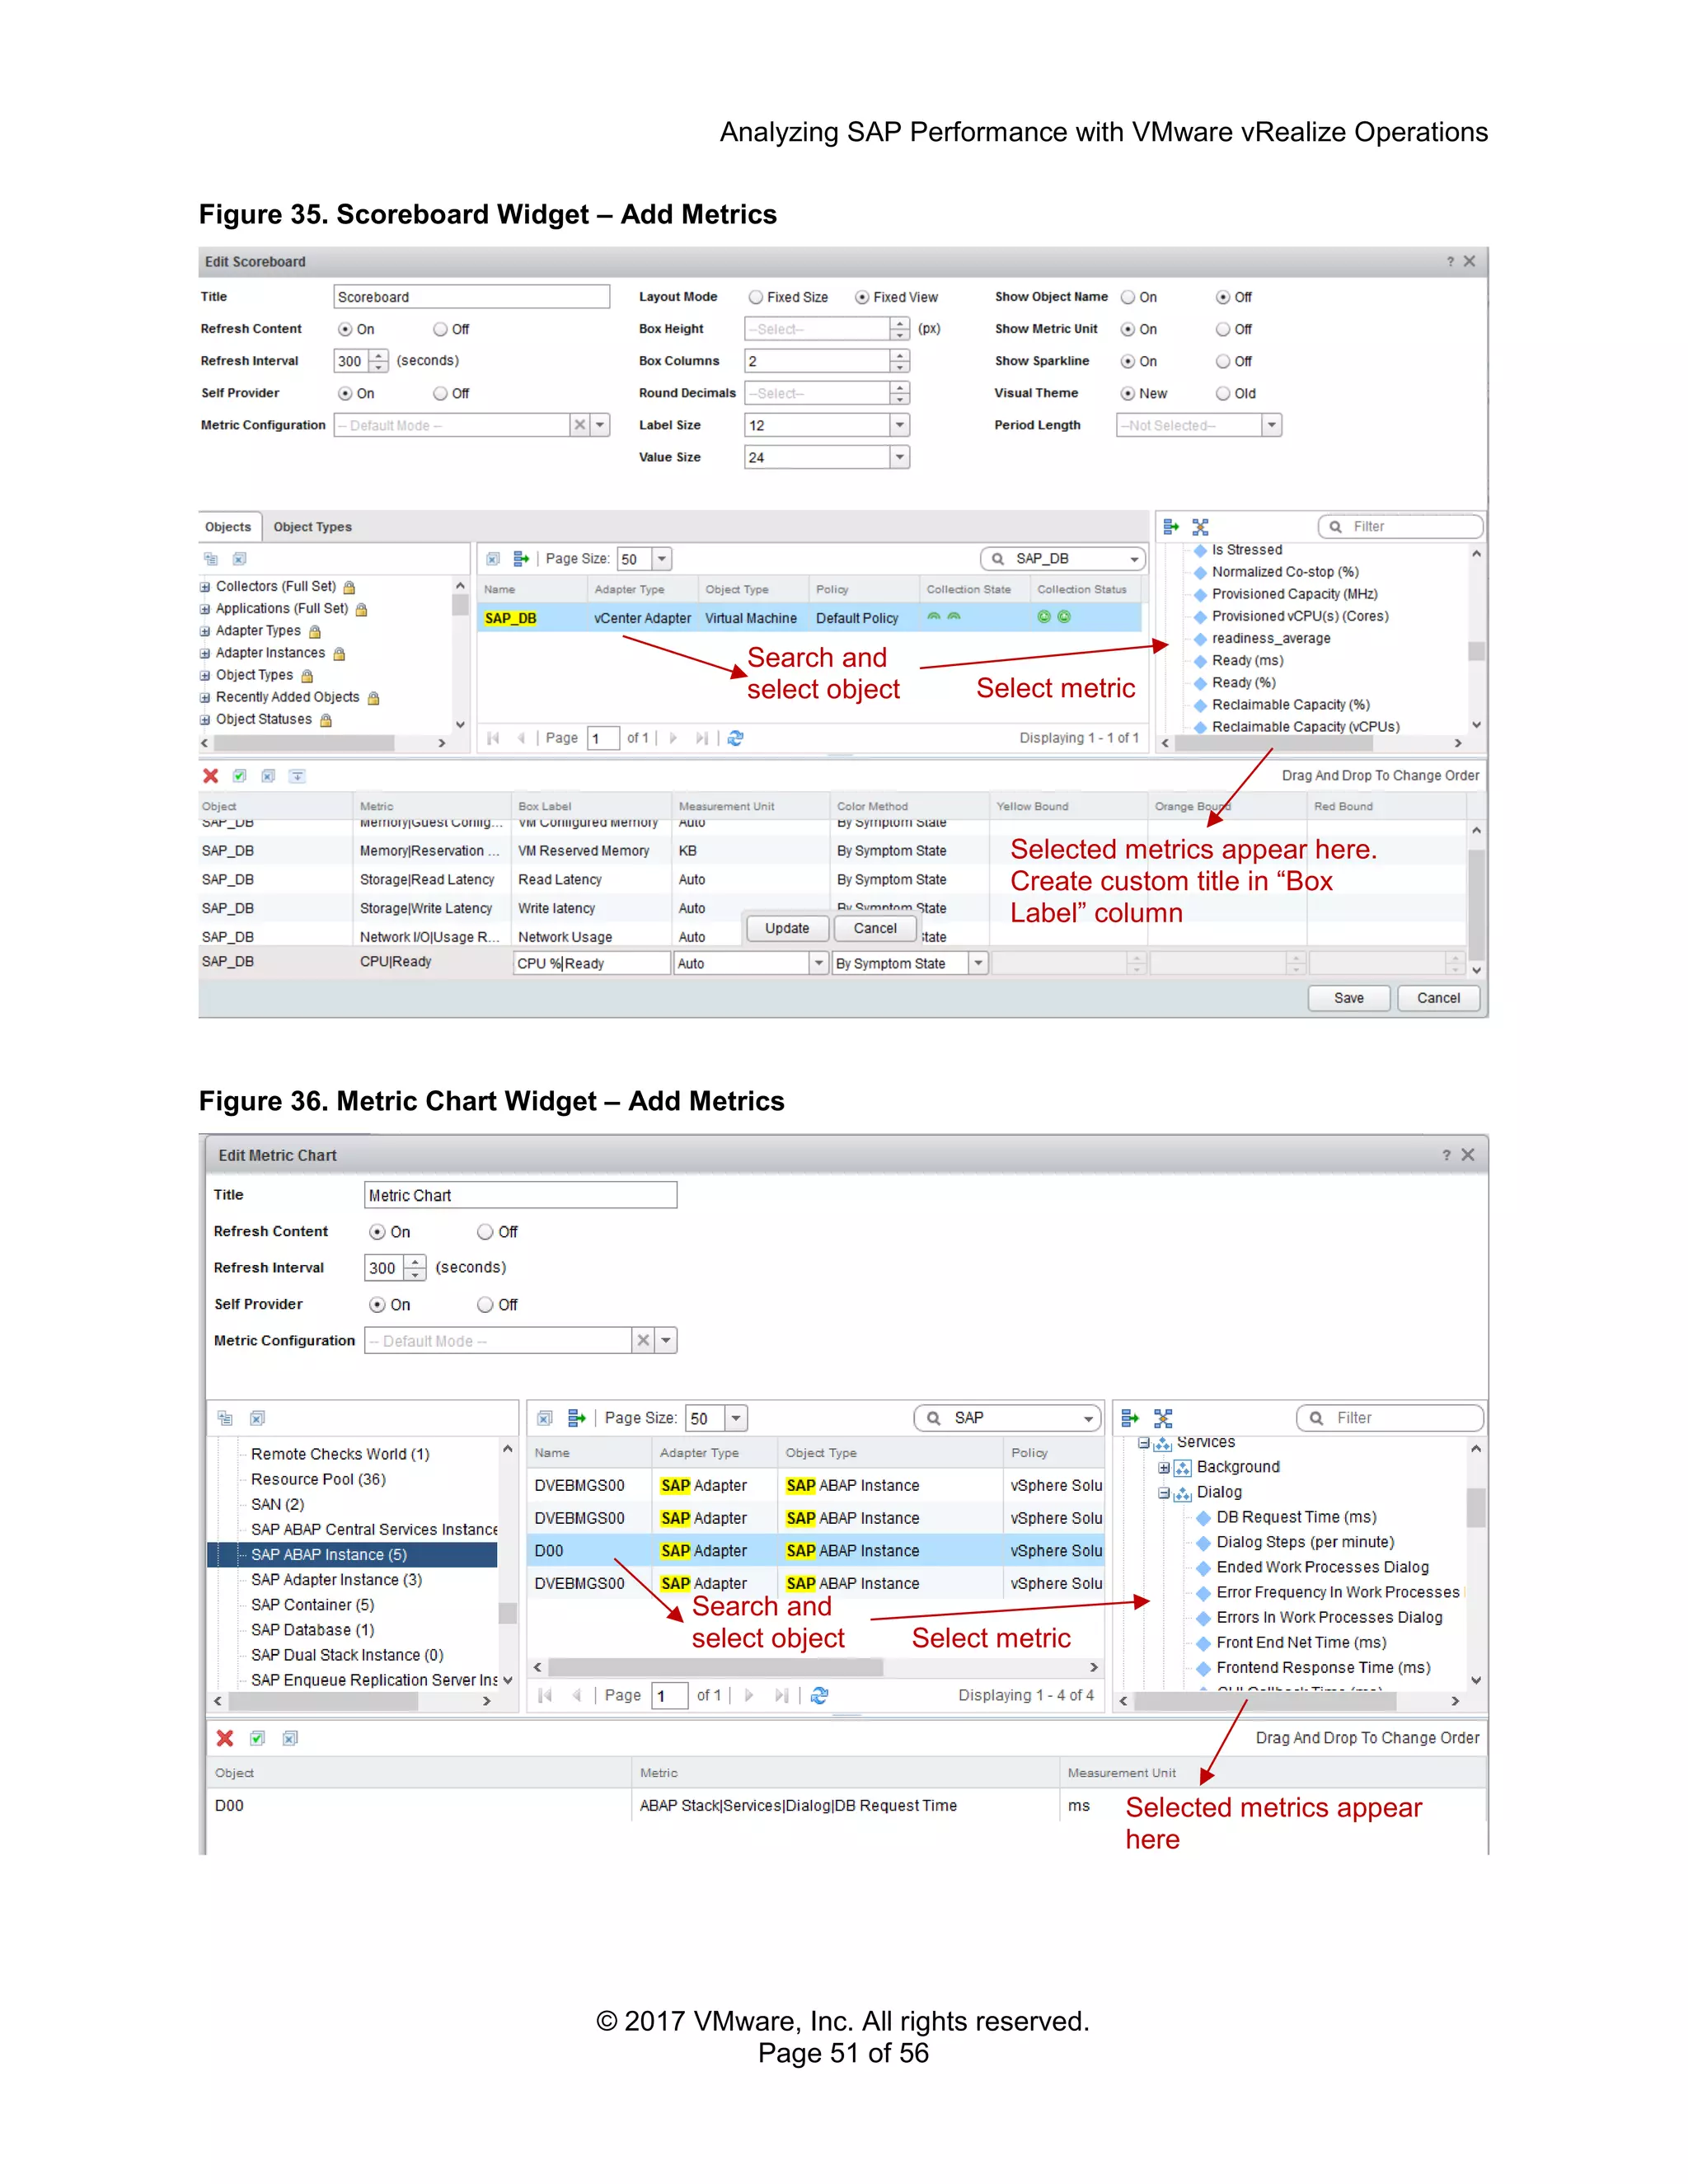Viewport: 1688px width, 2184px height.
Task: Select D00 row in Metric Chart object list
Action: point(815,1551)
